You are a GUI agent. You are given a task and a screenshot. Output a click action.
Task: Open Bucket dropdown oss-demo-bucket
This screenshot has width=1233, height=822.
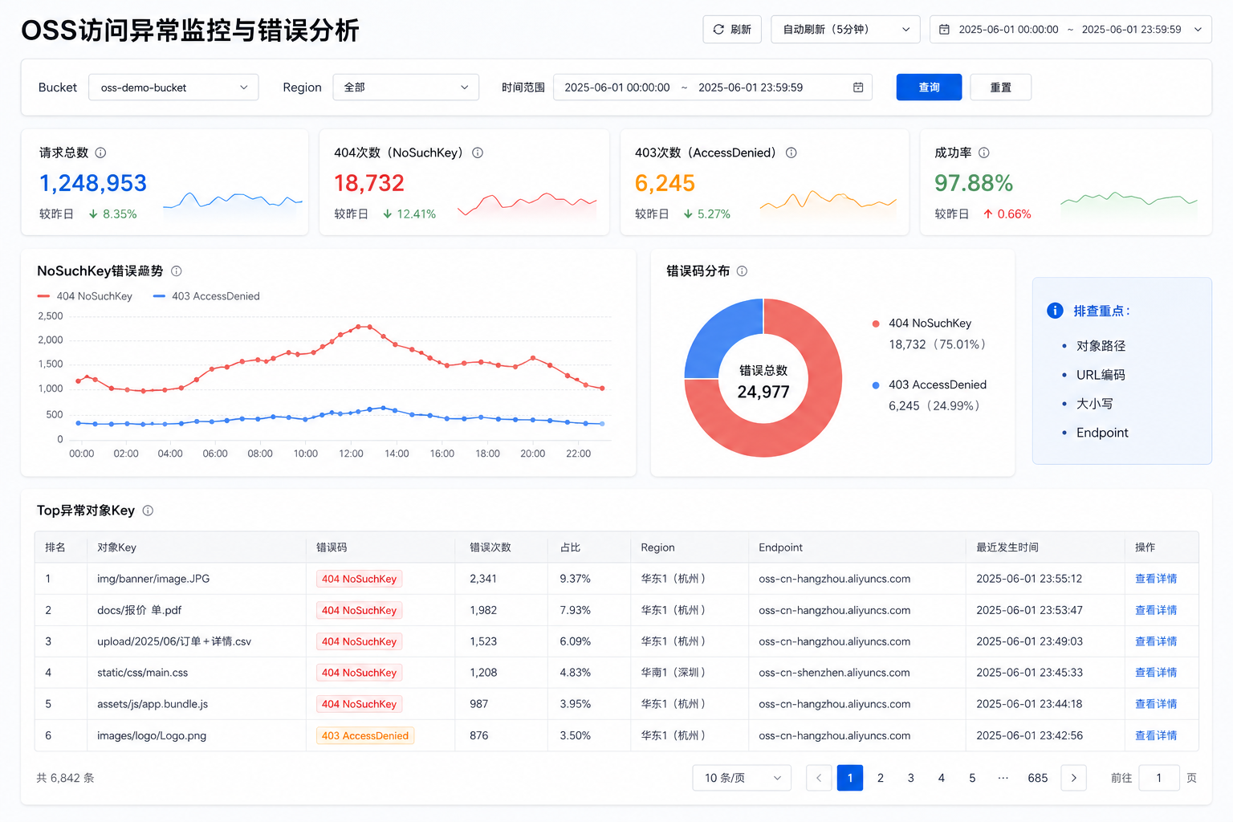tap(173, 87)
